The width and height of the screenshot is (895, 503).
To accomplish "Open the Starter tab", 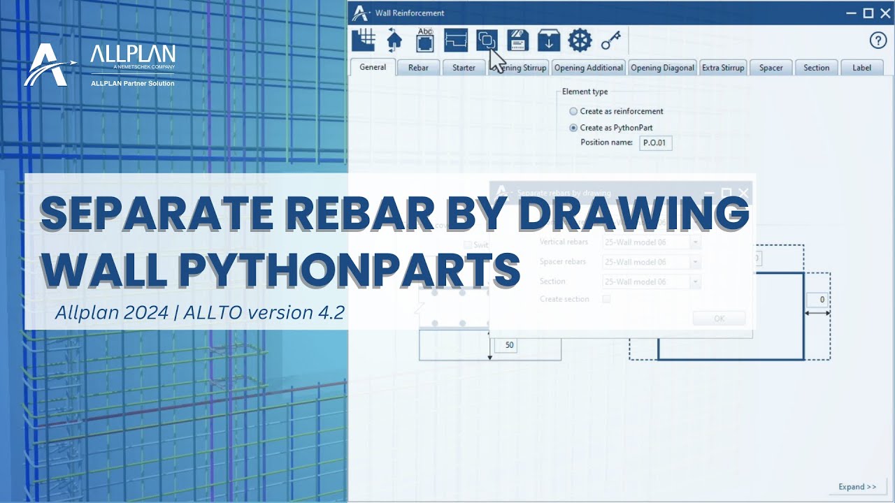I will tap(464, 68).
